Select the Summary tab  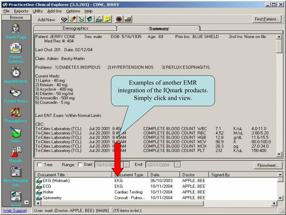click(159, 29)
